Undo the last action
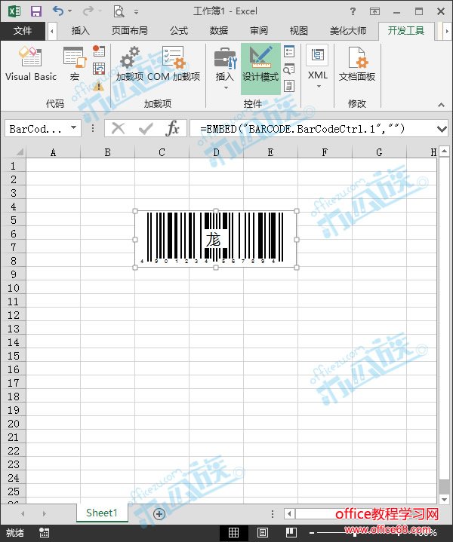 pos(57,11)
